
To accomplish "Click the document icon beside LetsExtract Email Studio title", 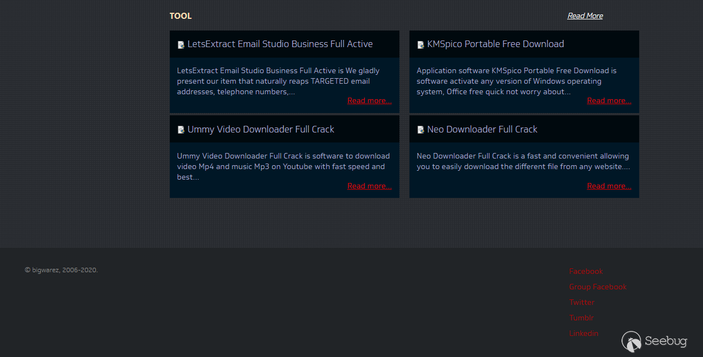I will click(x=181, y=45).
